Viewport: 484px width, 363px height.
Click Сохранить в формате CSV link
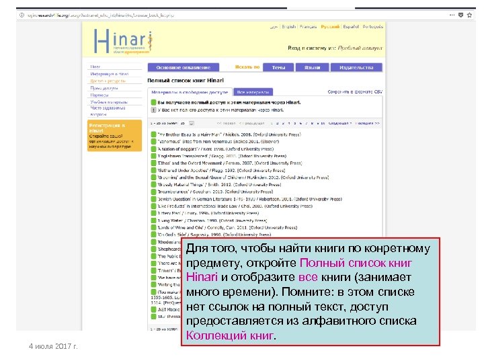point(355,91)
